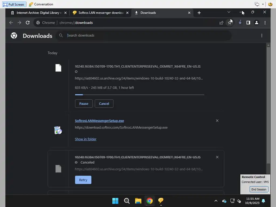
Task: Click the share this page icon
Action: [x=221, y=23]
